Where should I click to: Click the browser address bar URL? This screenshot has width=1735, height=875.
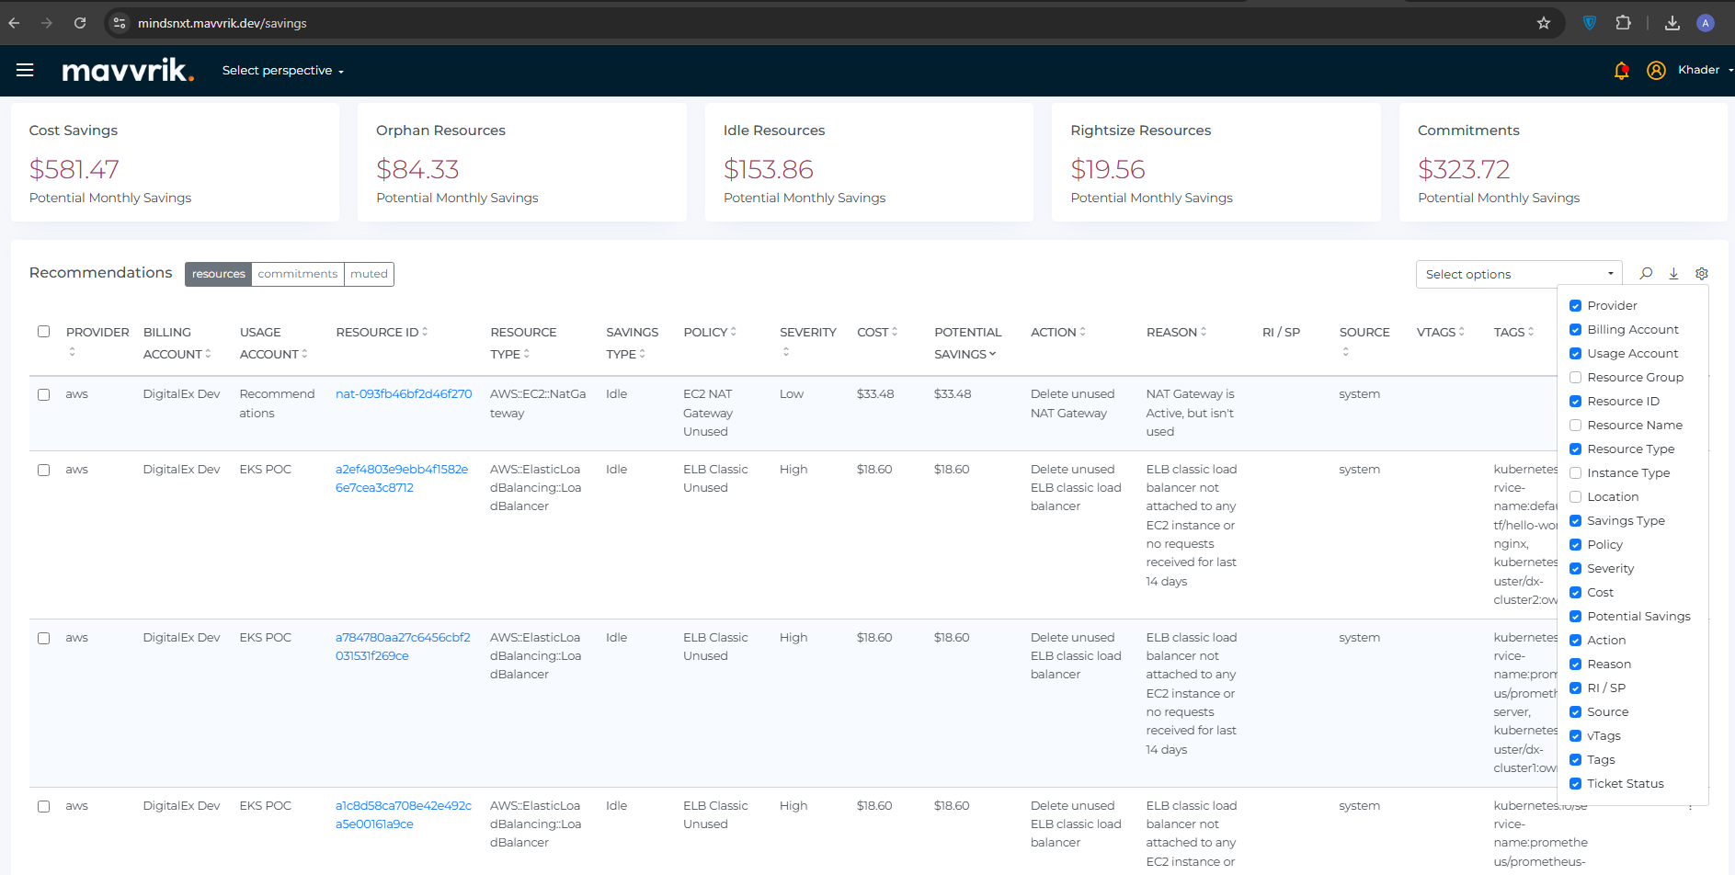tap(222, 23)
